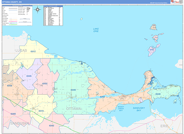Click the 43440 ZIP code label
Screen dimensions: 184x134
(158, 94)
